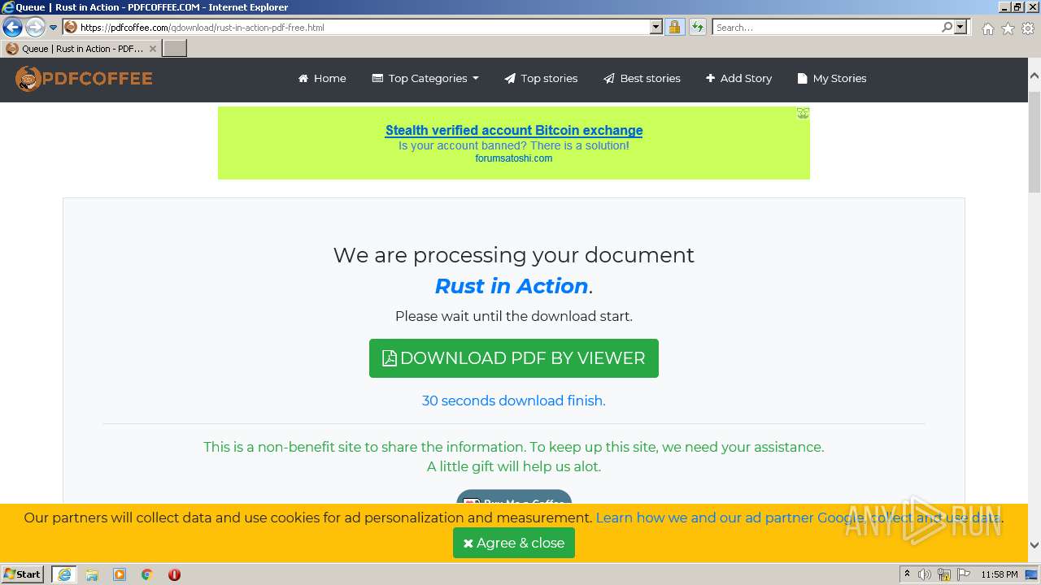This screenshot has width=1041, height=585.
Task: Click the page scrollbar up arrow
Action: coord(1034,76)
